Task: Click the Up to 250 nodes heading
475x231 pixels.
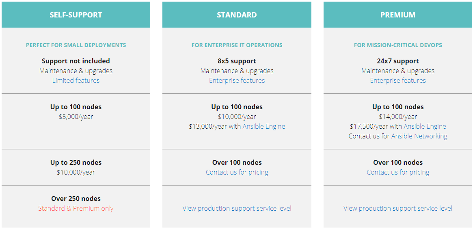Action: tap(76, 162)
